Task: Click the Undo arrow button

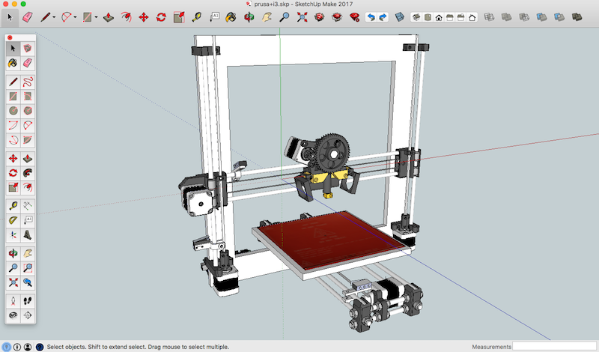Action: (x=371, y=16)
